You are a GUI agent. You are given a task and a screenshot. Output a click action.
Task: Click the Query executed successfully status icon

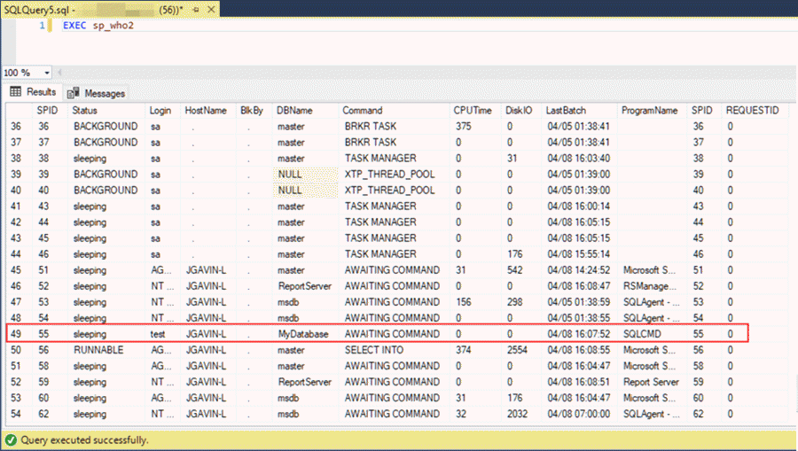[11, 440]
